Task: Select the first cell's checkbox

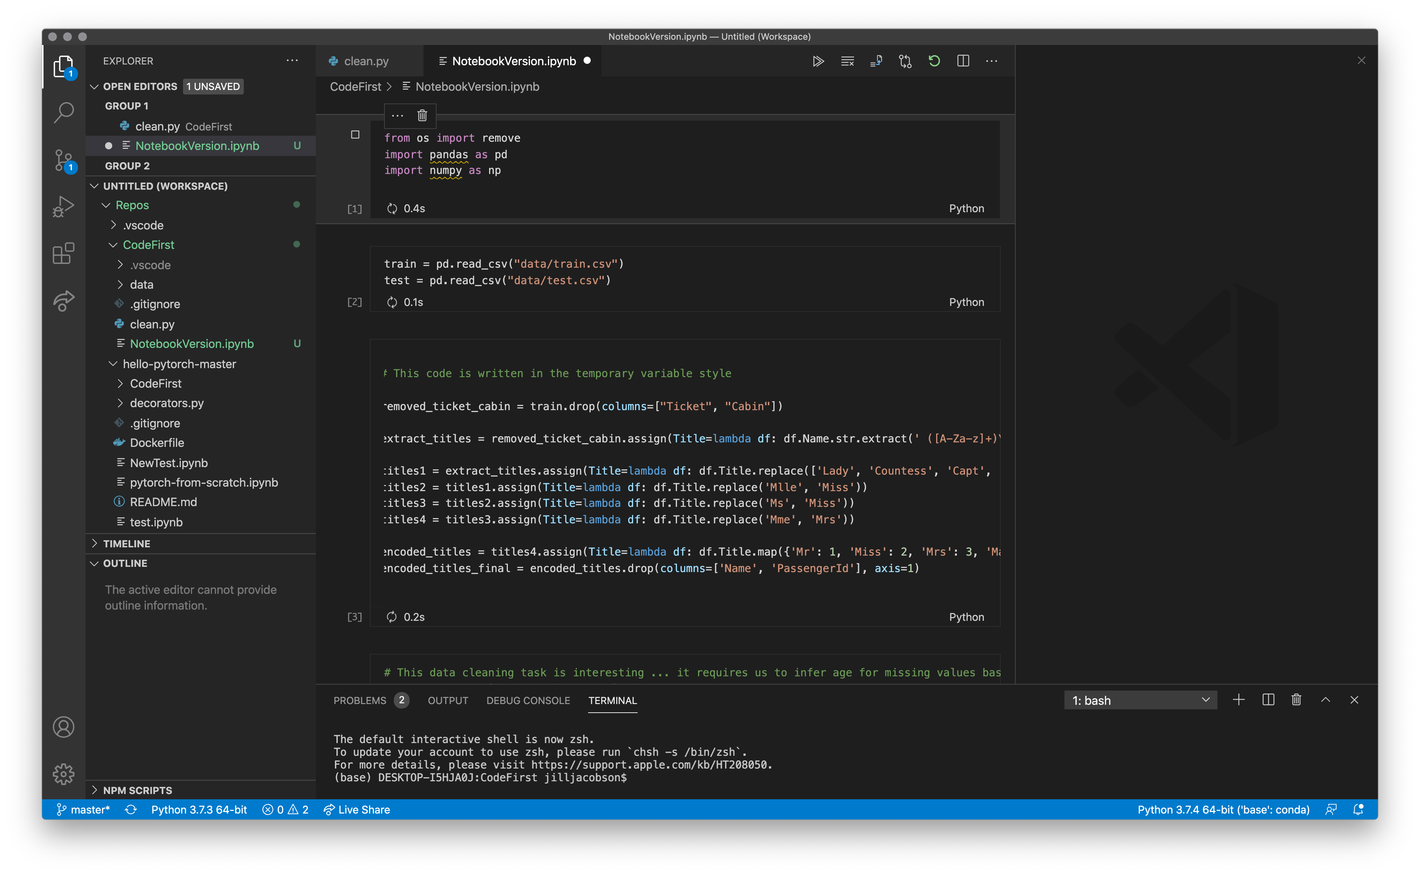Action: coord(355,135)
